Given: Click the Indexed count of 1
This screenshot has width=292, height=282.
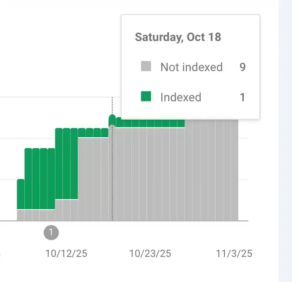Looking at the screenshot, I should pyautogui.click(x=242, y=97).
